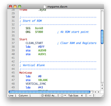Click the 'Column: 1' status bar entry
The image size is (111, 106).
25,96
